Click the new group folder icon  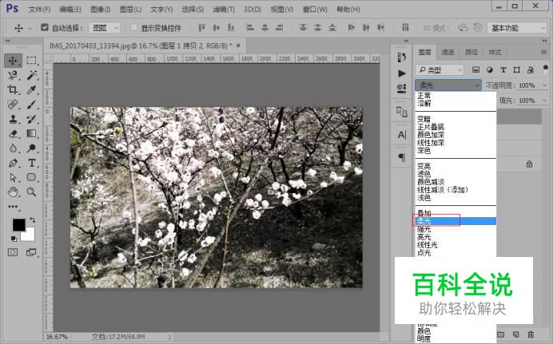500,334
